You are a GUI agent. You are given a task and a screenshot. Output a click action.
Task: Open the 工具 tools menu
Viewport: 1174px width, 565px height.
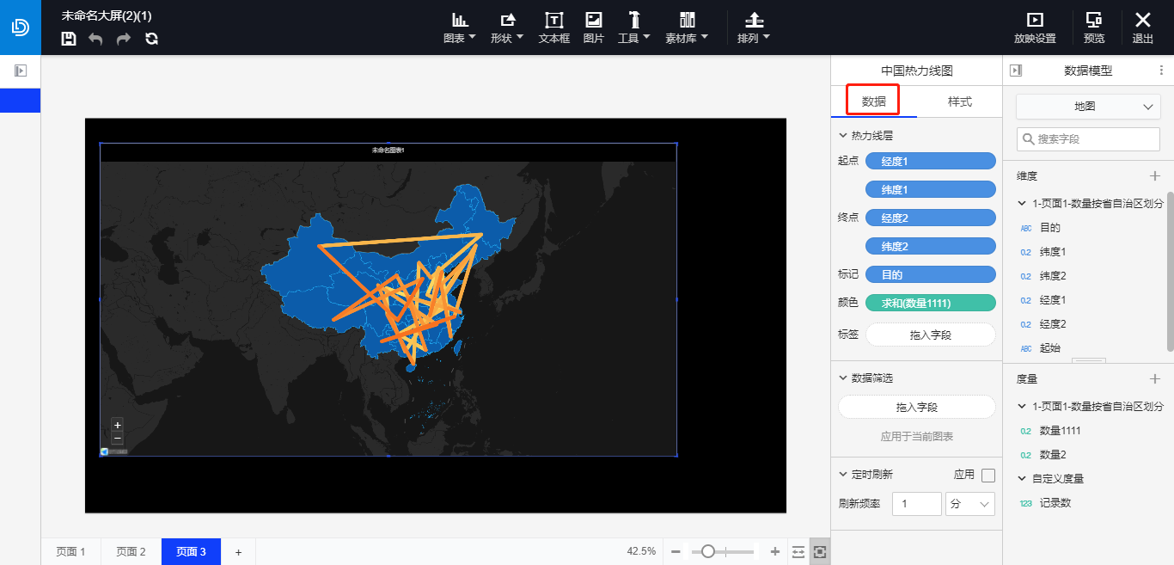(x=634, y=28)
